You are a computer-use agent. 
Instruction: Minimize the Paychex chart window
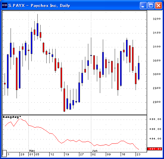click(x=143, y=5)
